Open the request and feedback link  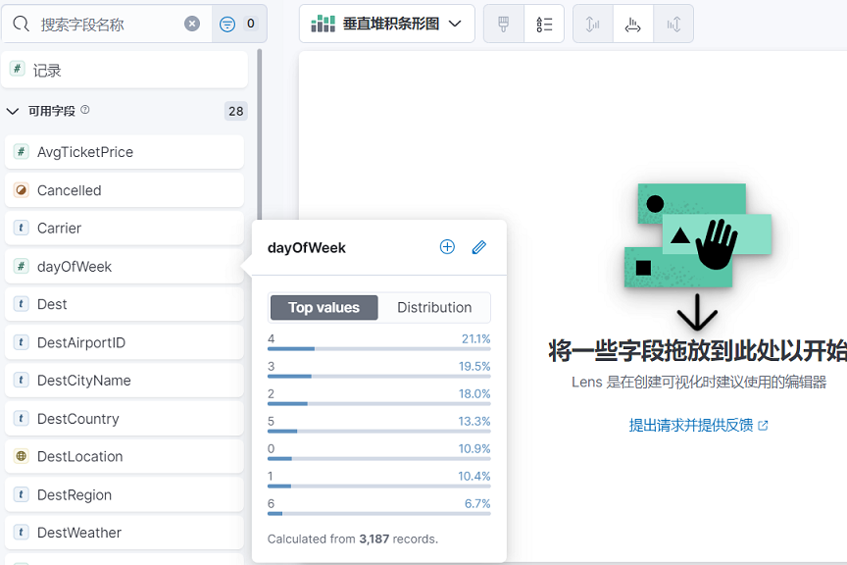click(x=698, y=426)
